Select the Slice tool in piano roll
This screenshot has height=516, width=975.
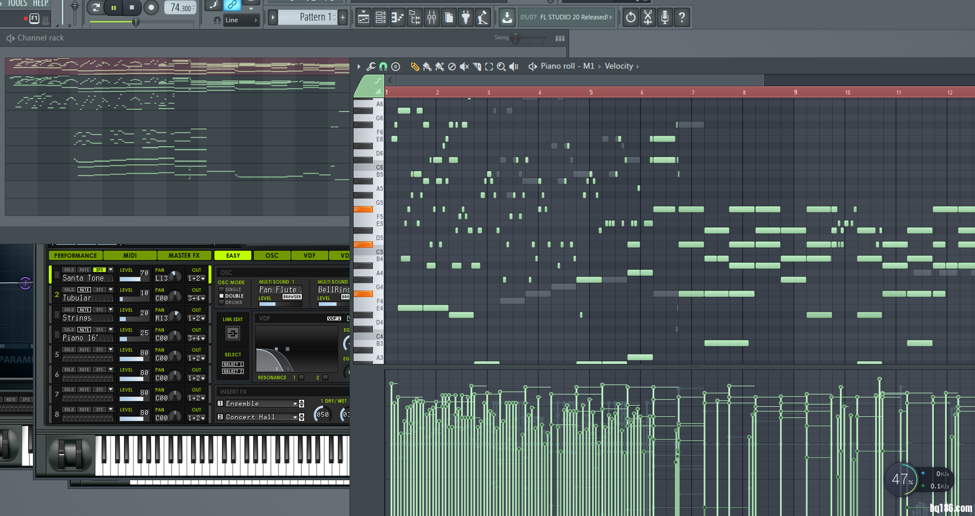pyautogui.click(x=476, y=66)
